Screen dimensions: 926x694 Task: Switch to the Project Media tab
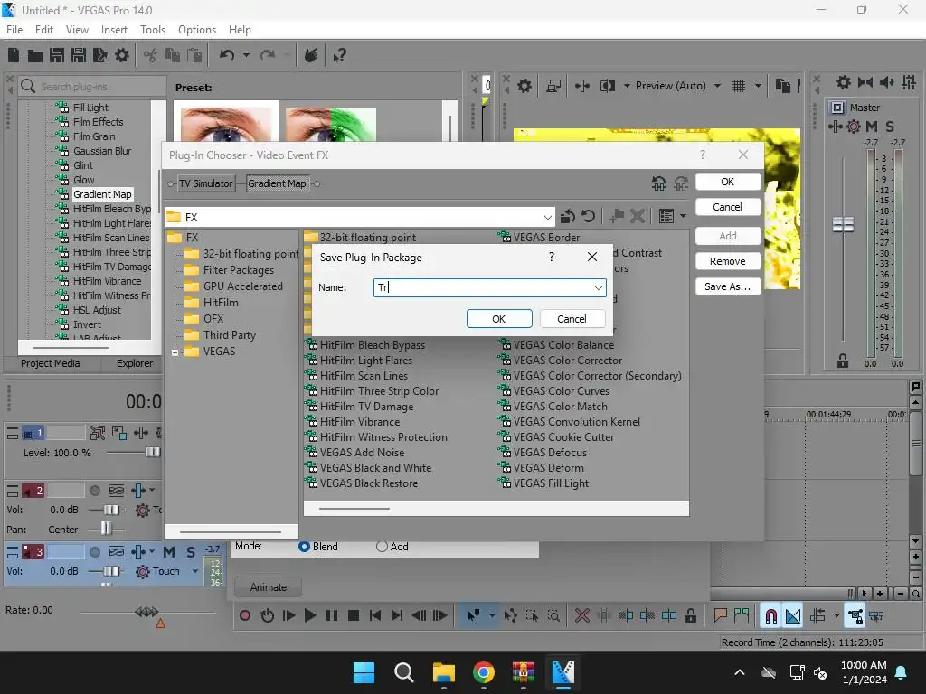click(51, 363)
